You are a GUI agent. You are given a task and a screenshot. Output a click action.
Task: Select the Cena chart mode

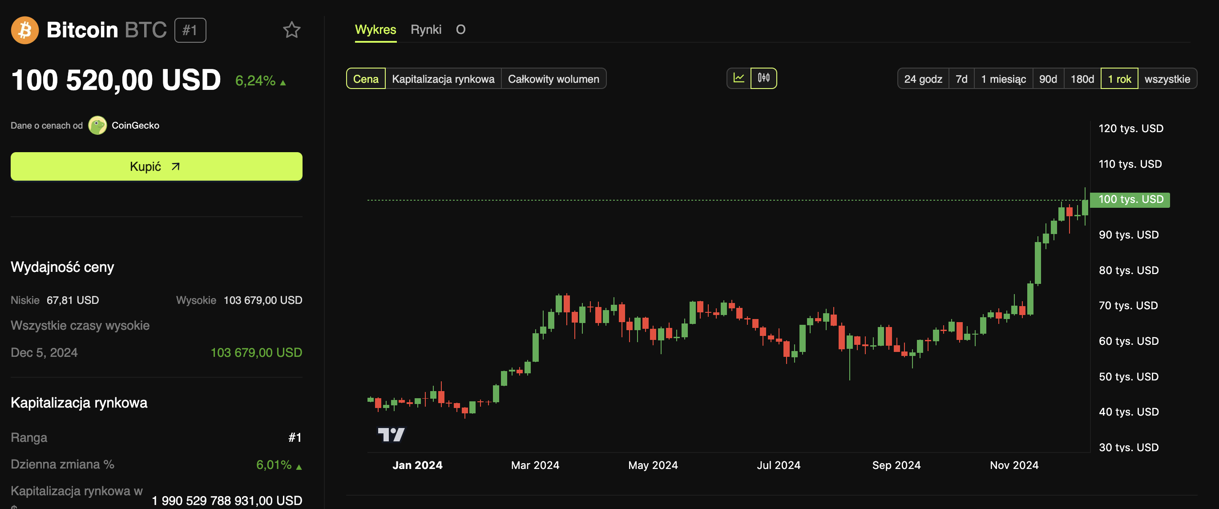pyautogui.click(x=366, y=79)
